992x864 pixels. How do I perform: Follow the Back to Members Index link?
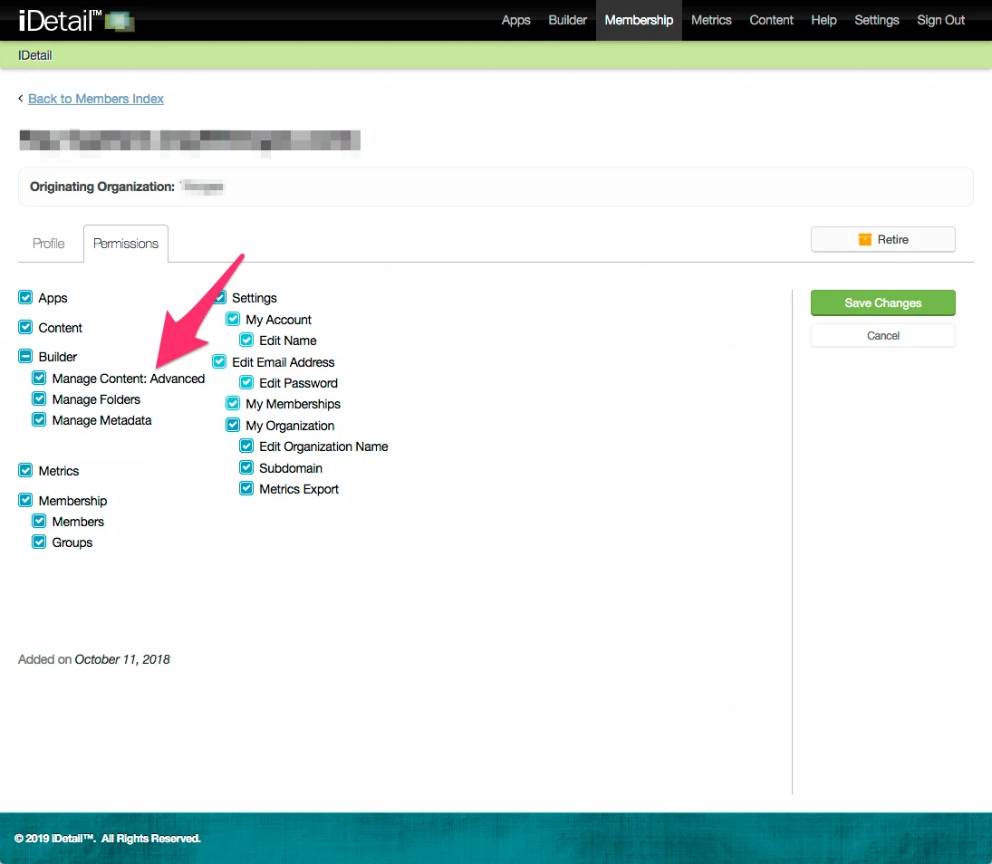coord(95,98)
